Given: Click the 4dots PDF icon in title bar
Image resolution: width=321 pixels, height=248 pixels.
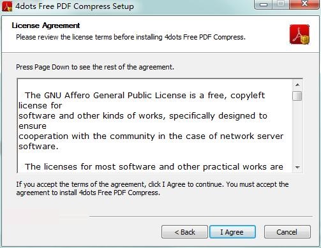Looking at the screenshot, I should (7, 6).
